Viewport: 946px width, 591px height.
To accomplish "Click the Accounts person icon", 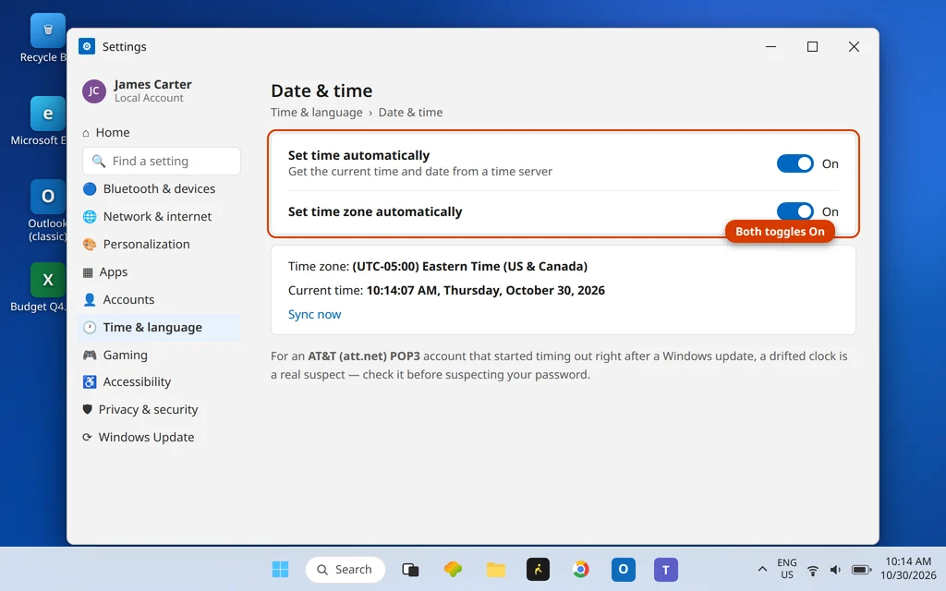I will click(90, 300).
